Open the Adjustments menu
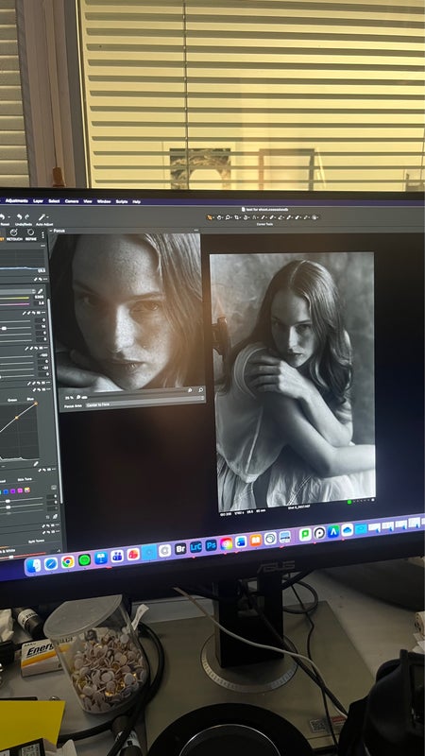The width and height of the screenshot is (425, 756). coord(16,200)
